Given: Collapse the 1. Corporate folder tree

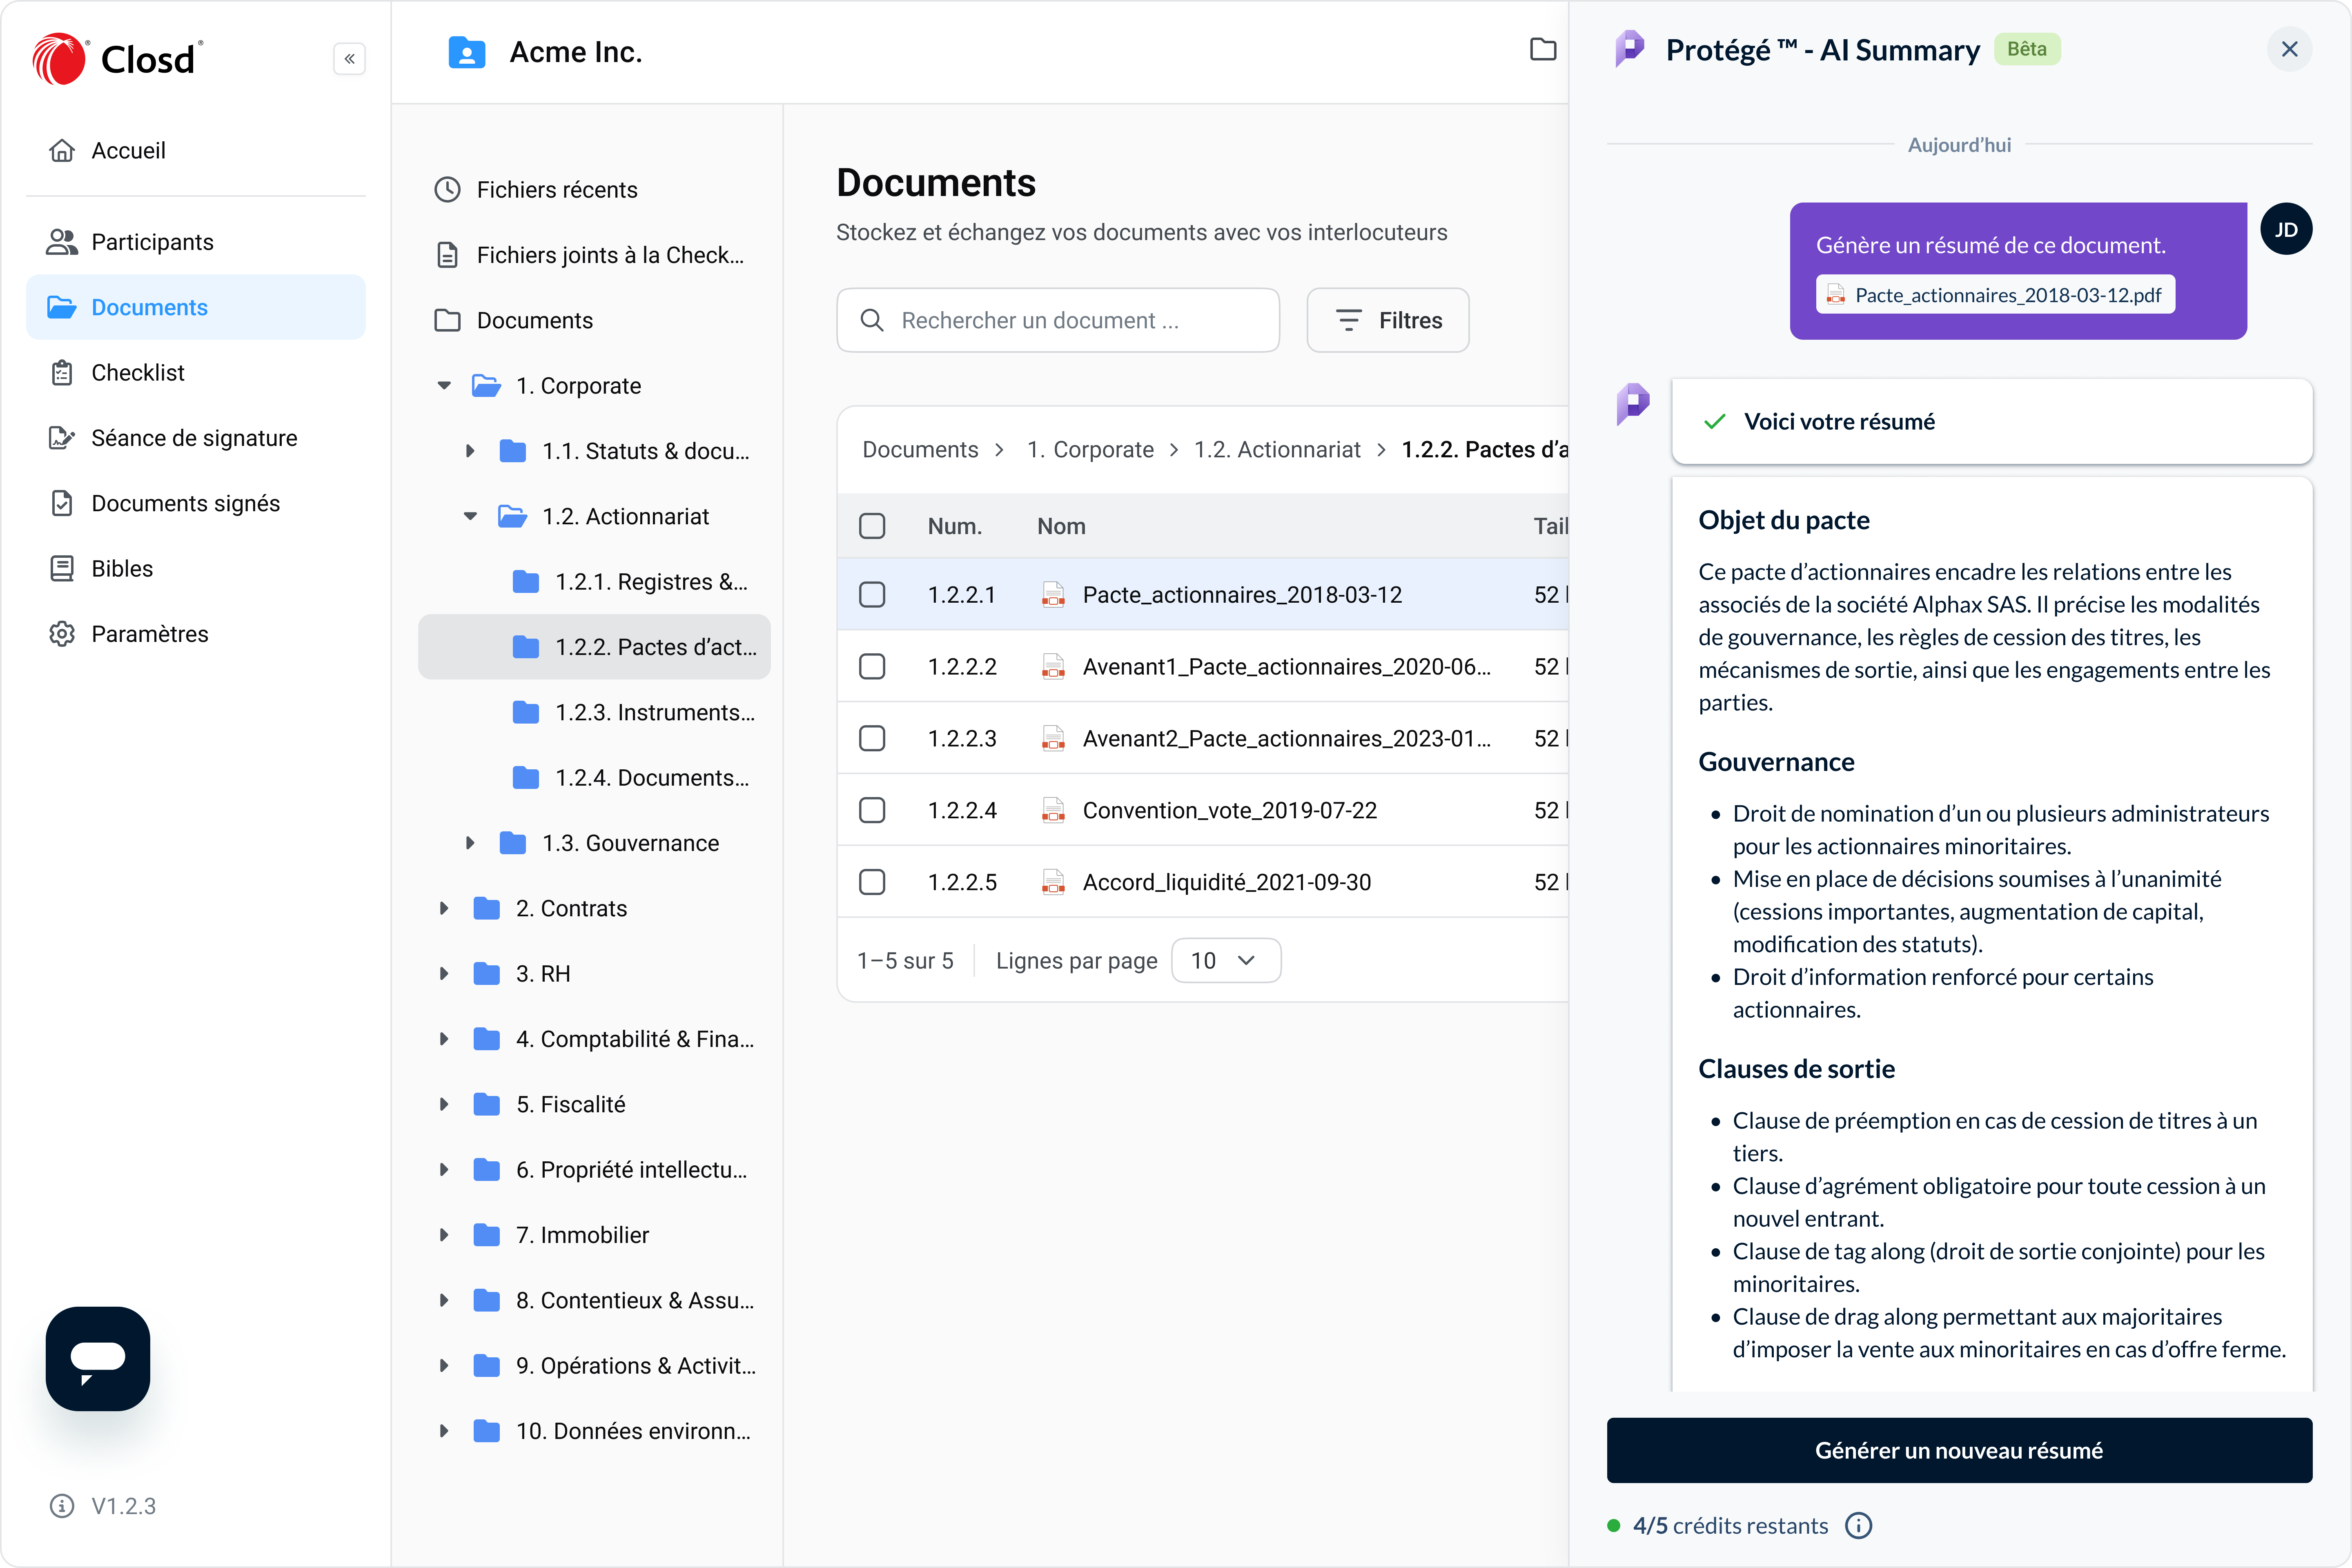Looking at the screenshot, I should coord(444,386).
